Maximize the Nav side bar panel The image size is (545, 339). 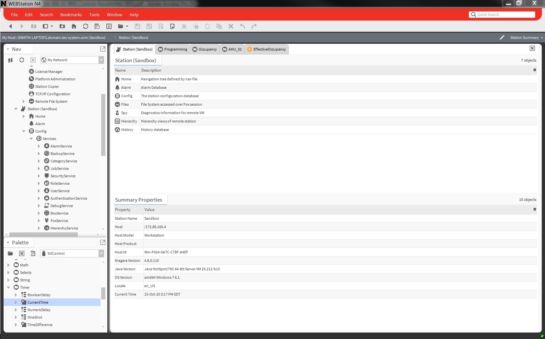pos(103,49)
